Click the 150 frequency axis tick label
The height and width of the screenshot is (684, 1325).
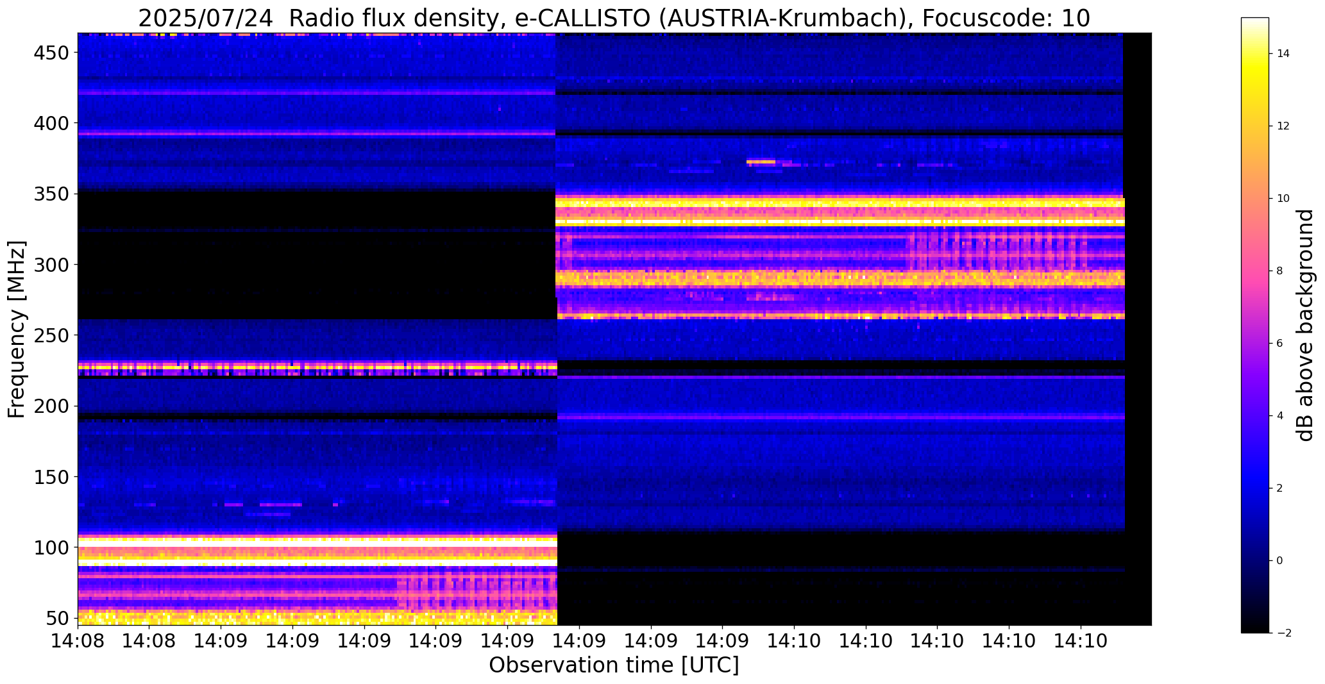[x=53, y=477]
